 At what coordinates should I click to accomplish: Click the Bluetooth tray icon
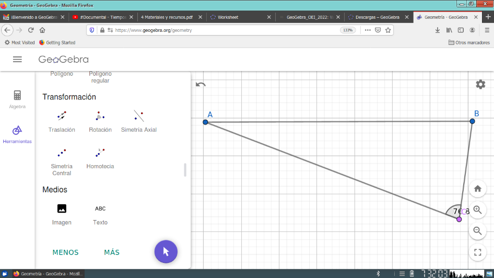(378, 274)
